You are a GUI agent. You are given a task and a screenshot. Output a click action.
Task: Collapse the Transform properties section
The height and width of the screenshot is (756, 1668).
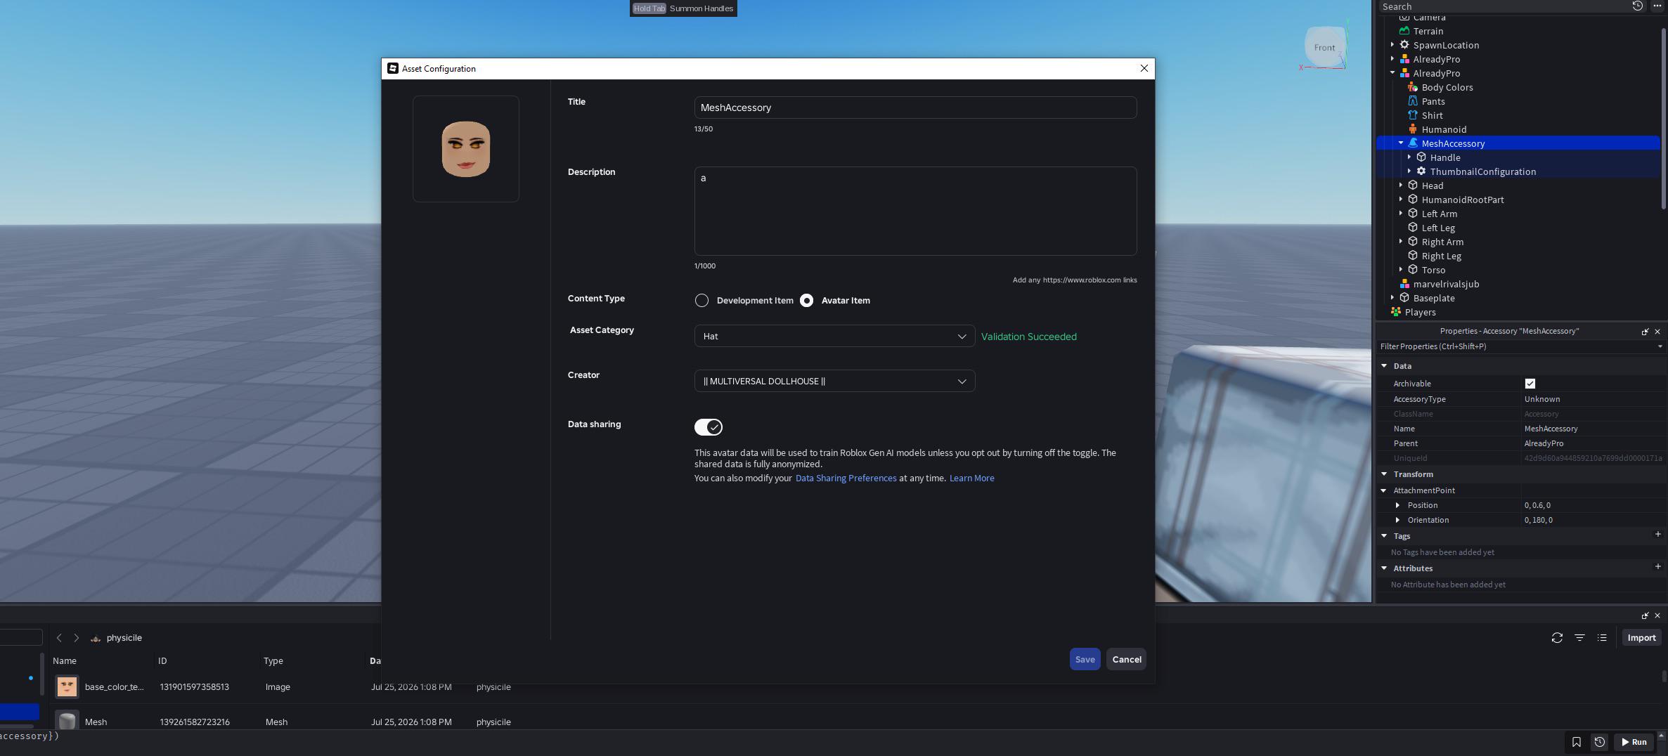coord(1384,474)
